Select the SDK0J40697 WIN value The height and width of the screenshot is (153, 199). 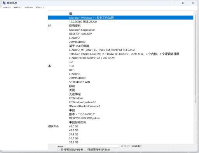click(x=79, y=82)
